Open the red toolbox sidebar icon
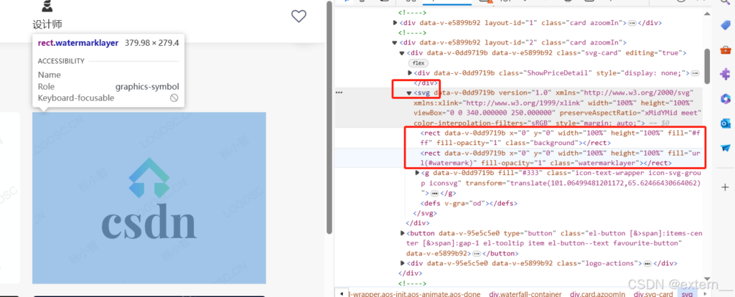Viewport: 735px width, 297px height. click(x=725, y=49)
